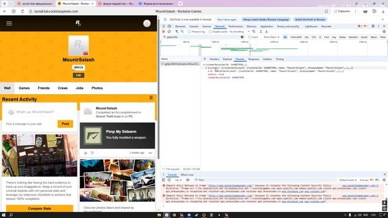Switch to the social club browser tab
The image size is (388, 218).
click(x=35, y=4)
